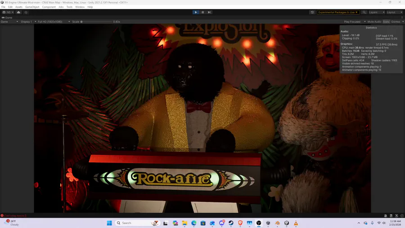This screenshot has height=228, width=405.
Task: Open the Tools menu
Action: [69, 7]
